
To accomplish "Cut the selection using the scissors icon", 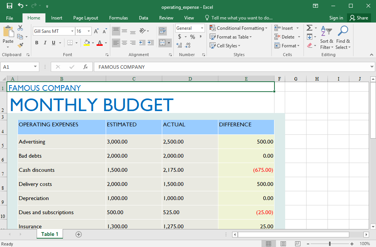I will tap(20, 27).
